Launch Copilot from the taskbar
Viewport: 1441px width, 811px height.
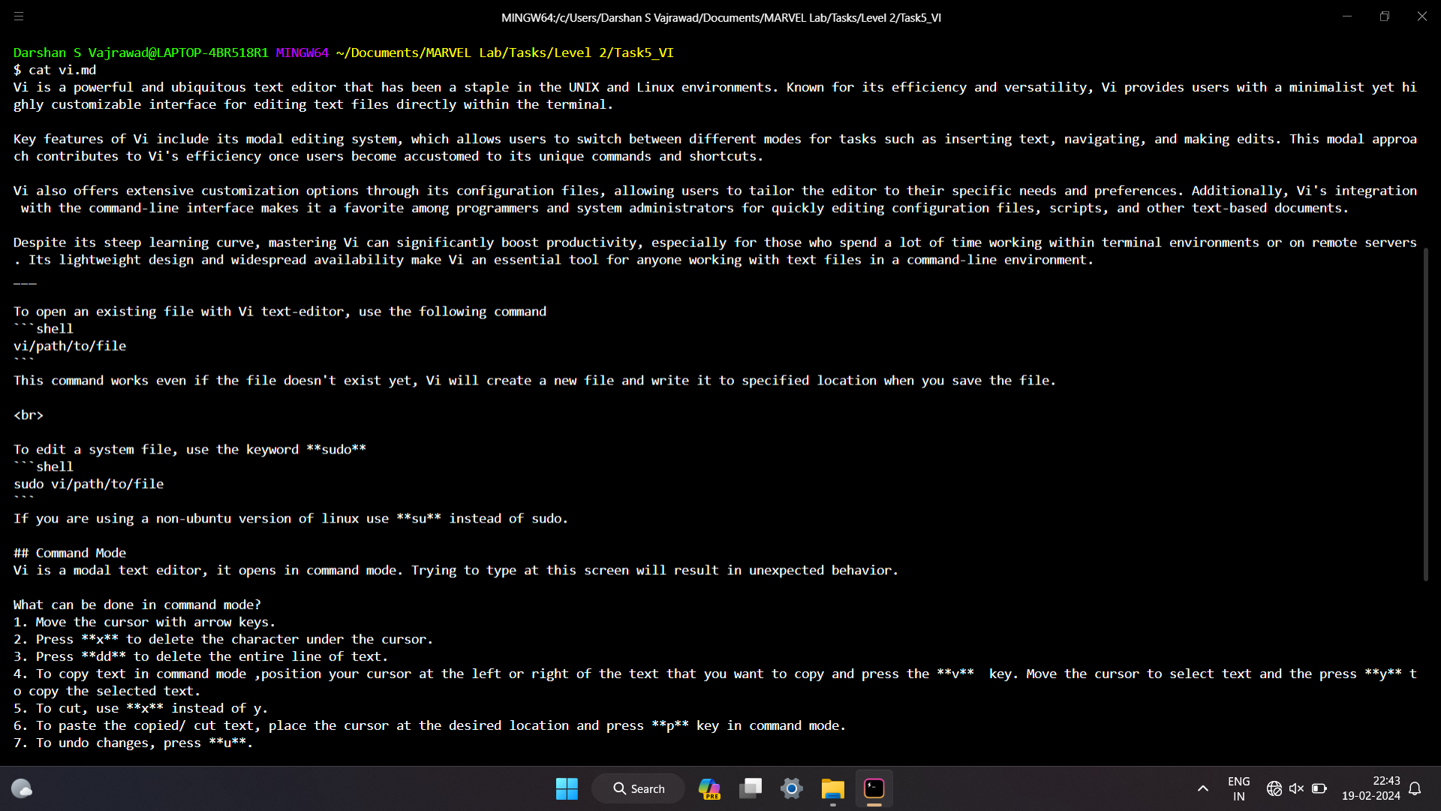[709, 788]
